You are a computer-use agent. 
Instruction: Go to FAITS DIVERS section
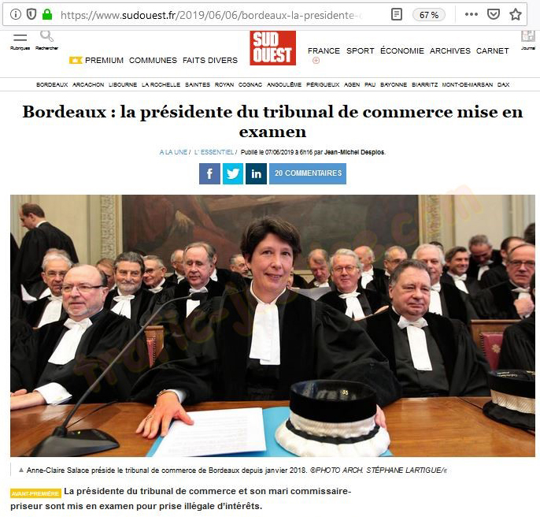(210, 61)
